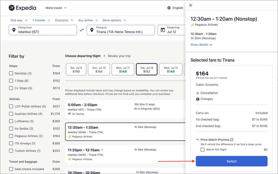Open the 11:25pm - 12:15am Pegasus flight
Image resolution: width=278 pixels, height=174 pixels.
(125, 154)
